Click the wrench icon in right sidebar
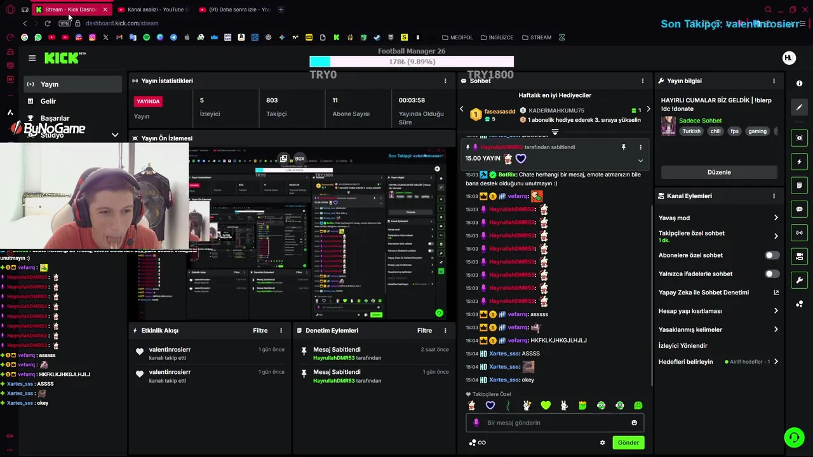 (799, 280)
